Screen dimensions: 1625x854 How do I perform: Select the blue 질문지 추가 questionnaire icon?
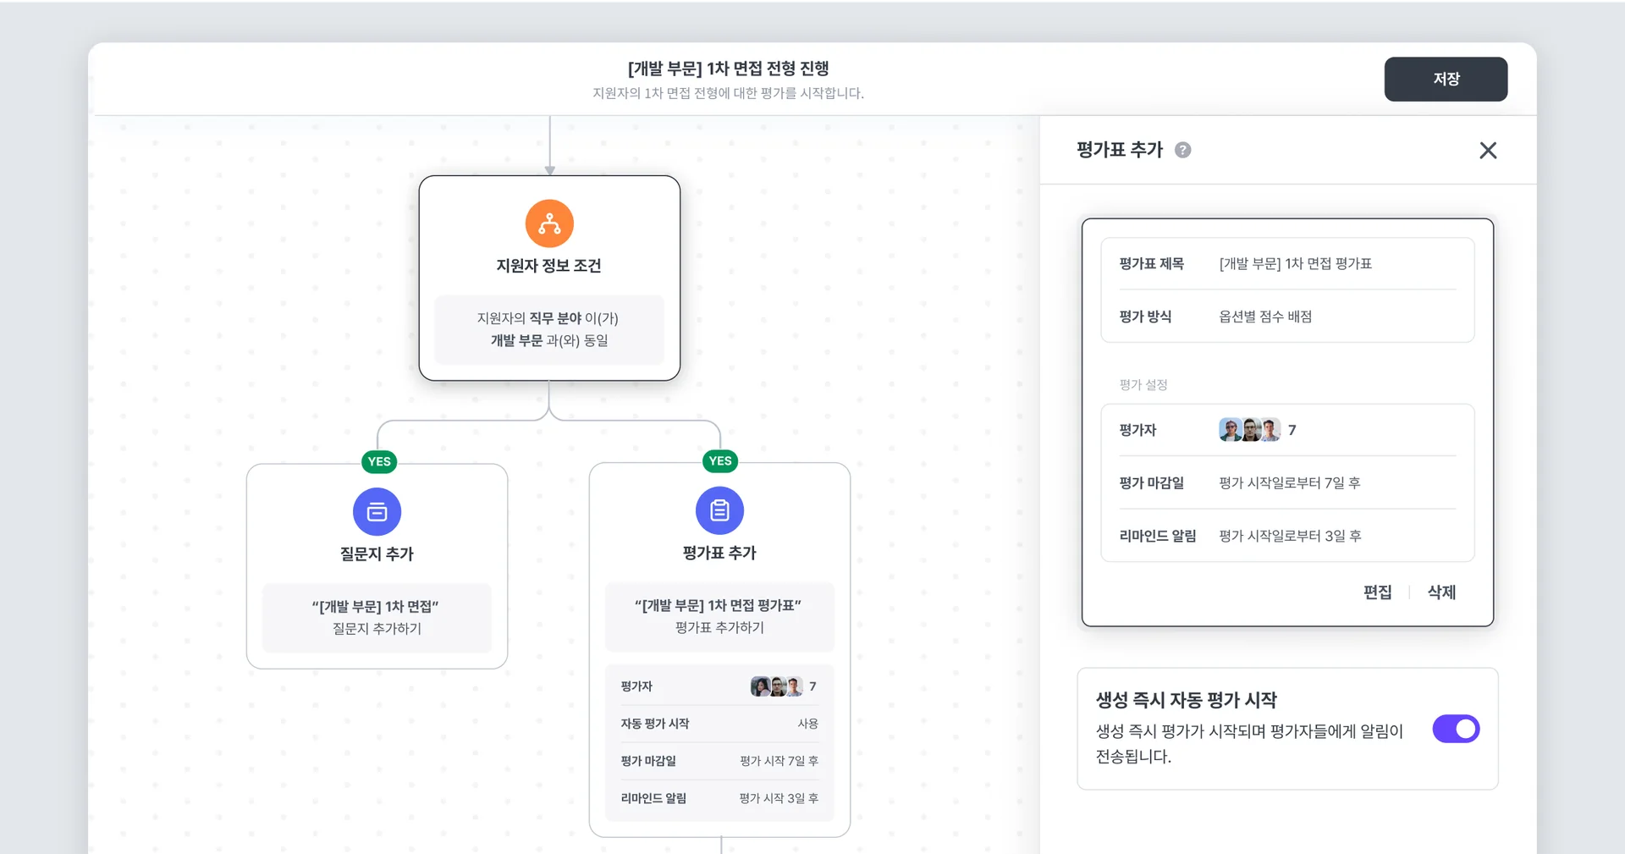click(377, 511)
